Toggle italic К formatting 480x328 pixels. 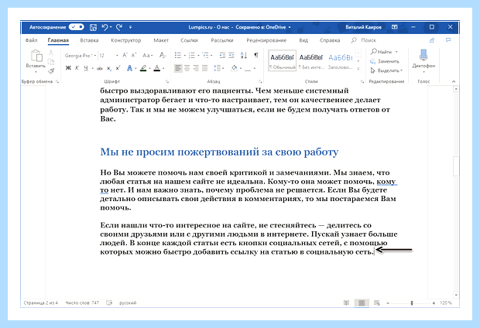77,68
